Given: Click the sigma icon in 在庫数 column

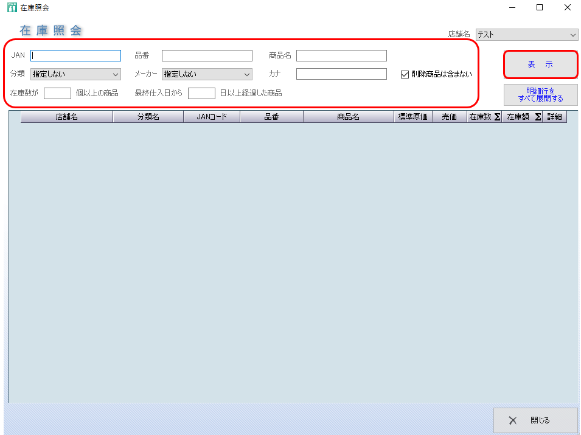Looking at the screenshot, I should pos(497,117).
